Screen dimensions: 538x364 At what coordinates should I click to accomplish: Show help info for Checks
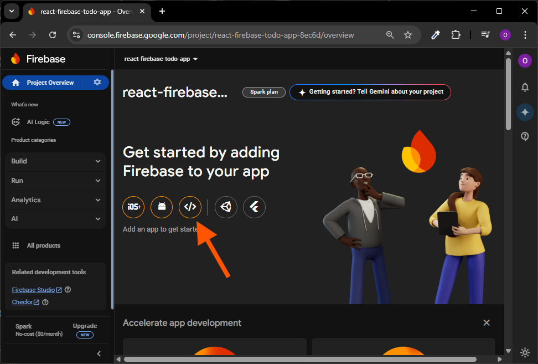[x=45, y=302]
